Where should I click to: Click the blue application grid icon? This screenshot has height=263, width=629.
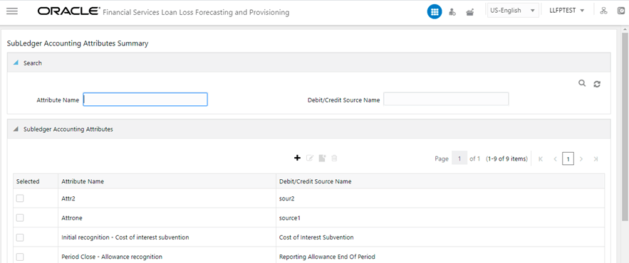(x=434, y=12)
